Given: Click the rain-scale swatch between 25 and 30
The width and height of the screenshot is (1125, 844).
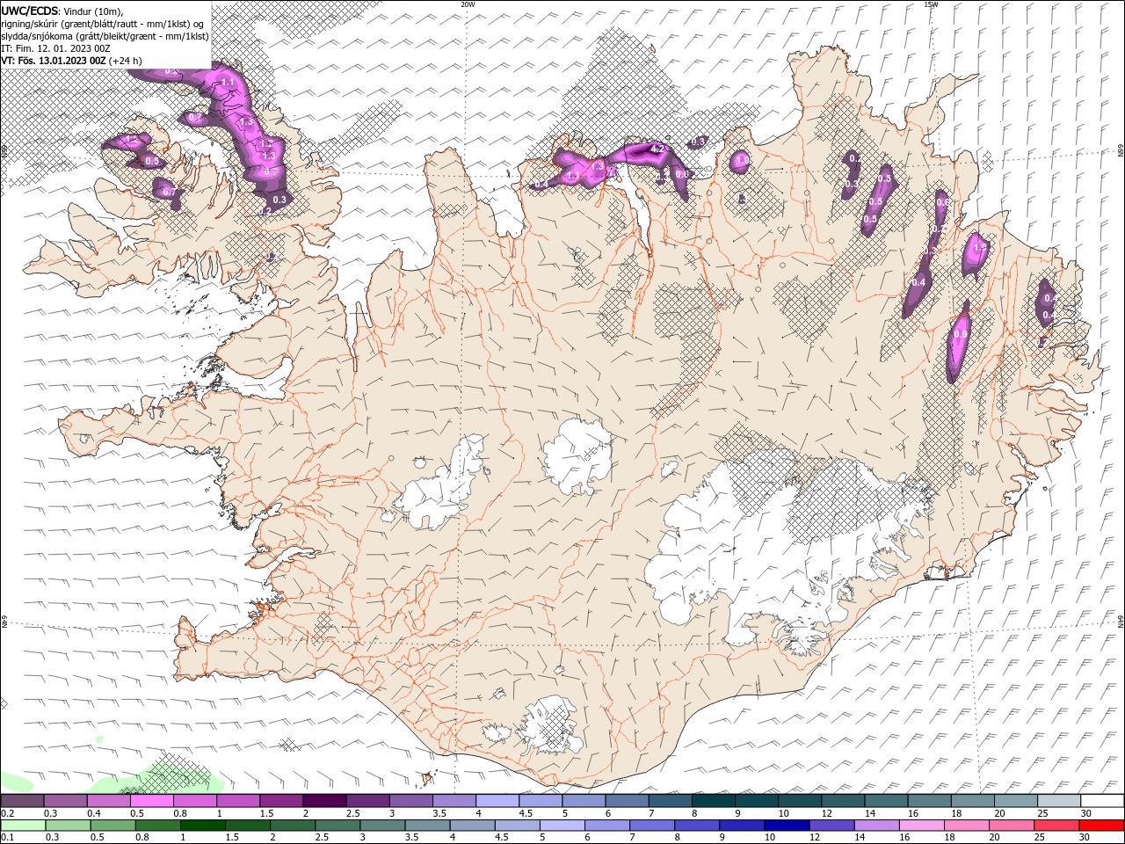Looking at the screenshot, I should coord(1057,826).
